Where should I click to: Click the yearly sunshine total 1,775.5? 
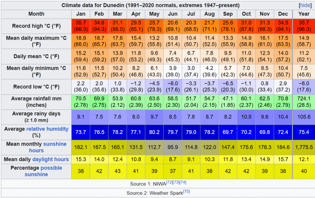click(304, 147)
